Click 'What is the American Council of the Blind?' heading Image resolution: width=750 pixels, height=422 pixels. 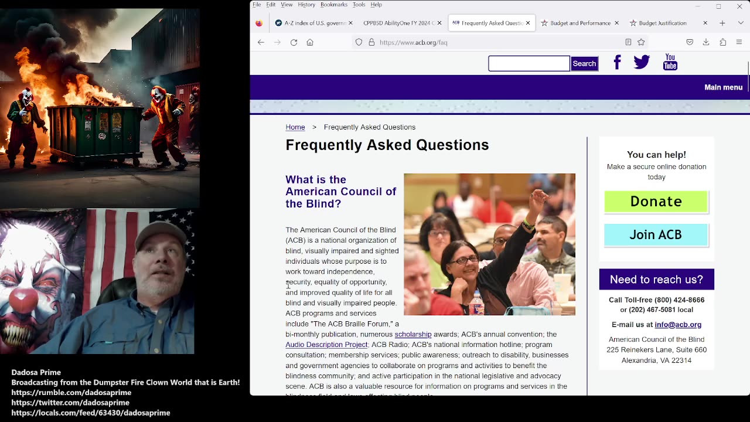click(341, 192)
